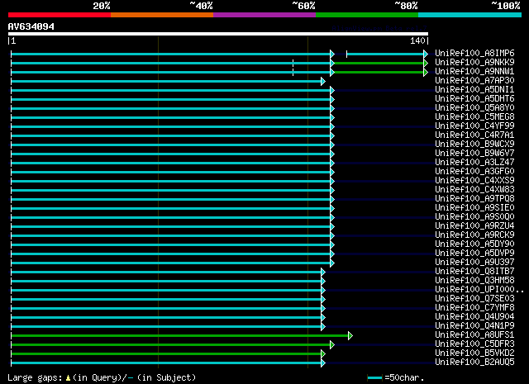Image resolution: width=529 pixels, height=384 pixels.
Task: Click the short second A8IMP6 alignment segment
Action: tap(385, 54)
